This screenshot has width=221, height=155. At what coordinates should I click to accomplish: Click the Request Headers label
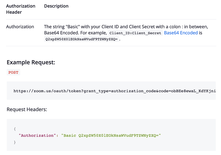click(x=27, y=109)
